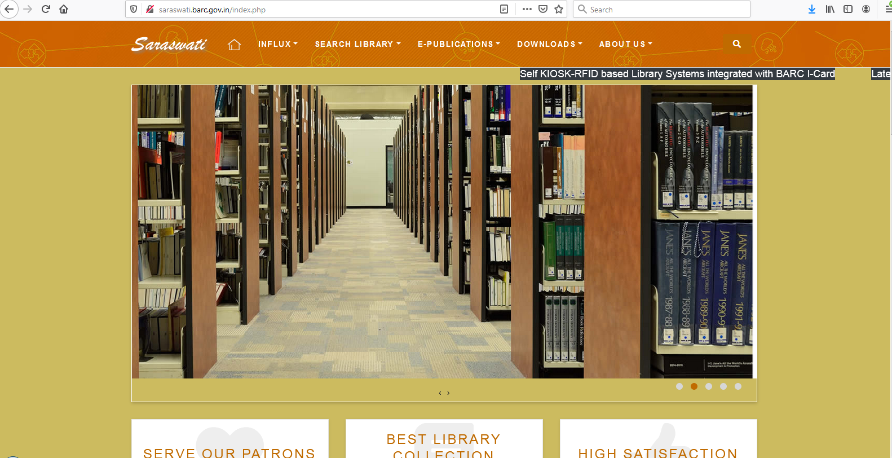
Task: Click the browser forward arrow
Action: coord(28,9)
